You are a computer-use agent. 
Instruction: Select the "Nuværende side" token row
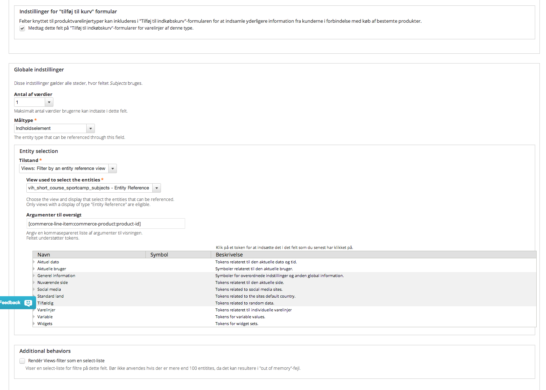(x=53, y=282)
